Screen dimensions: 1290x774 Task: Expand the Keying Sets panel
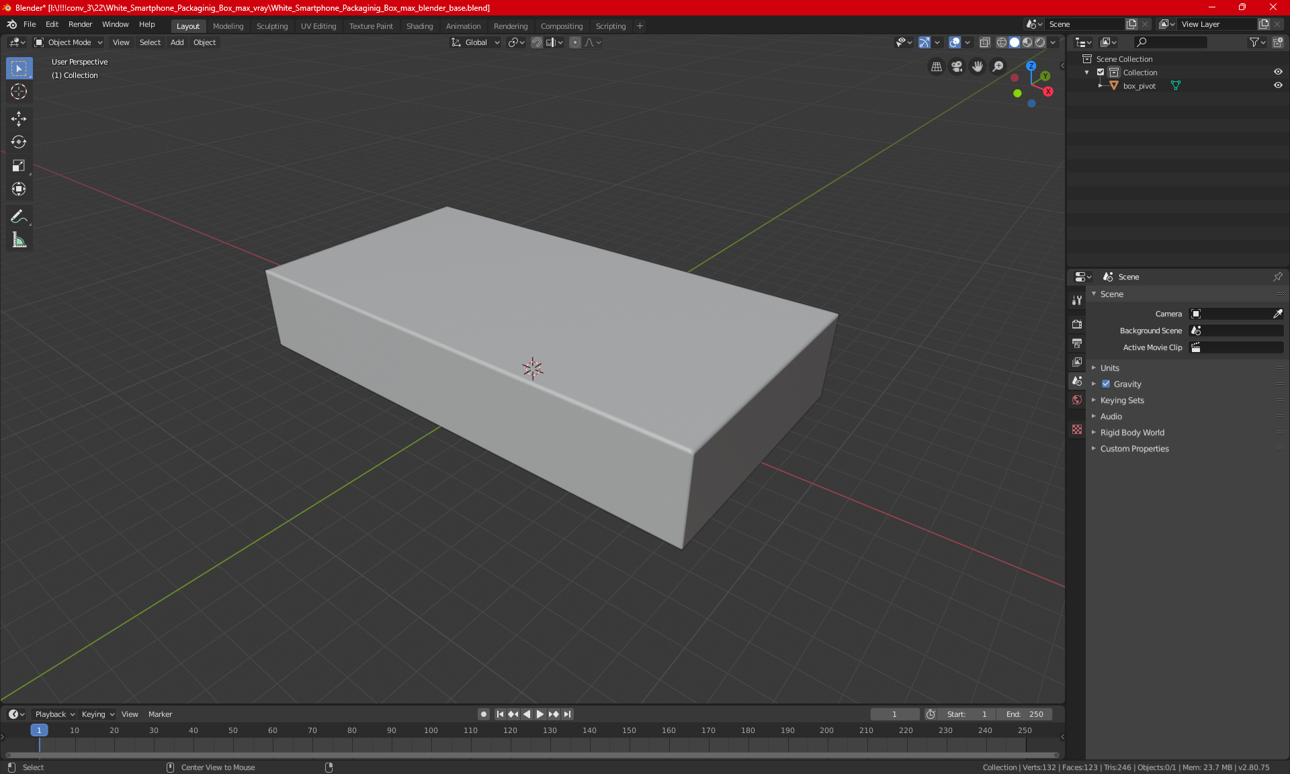(x=1121, y=400)
